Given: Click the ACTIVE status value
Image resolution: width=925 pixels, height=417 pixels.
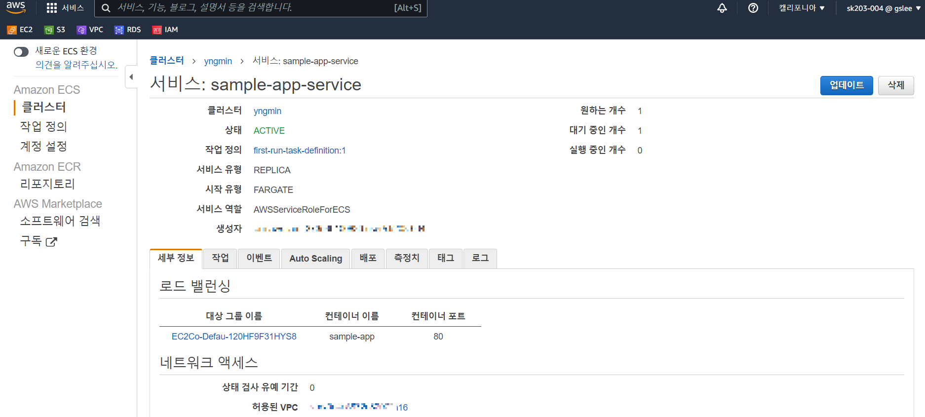Looking at the screenshot, I should 269,131.
